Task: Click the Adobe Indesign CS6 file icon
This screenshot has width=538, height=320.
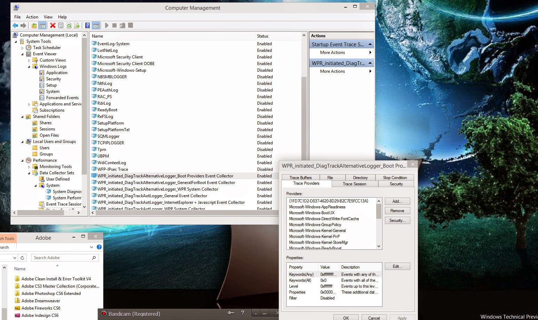Action: click(x=17, y=315)
